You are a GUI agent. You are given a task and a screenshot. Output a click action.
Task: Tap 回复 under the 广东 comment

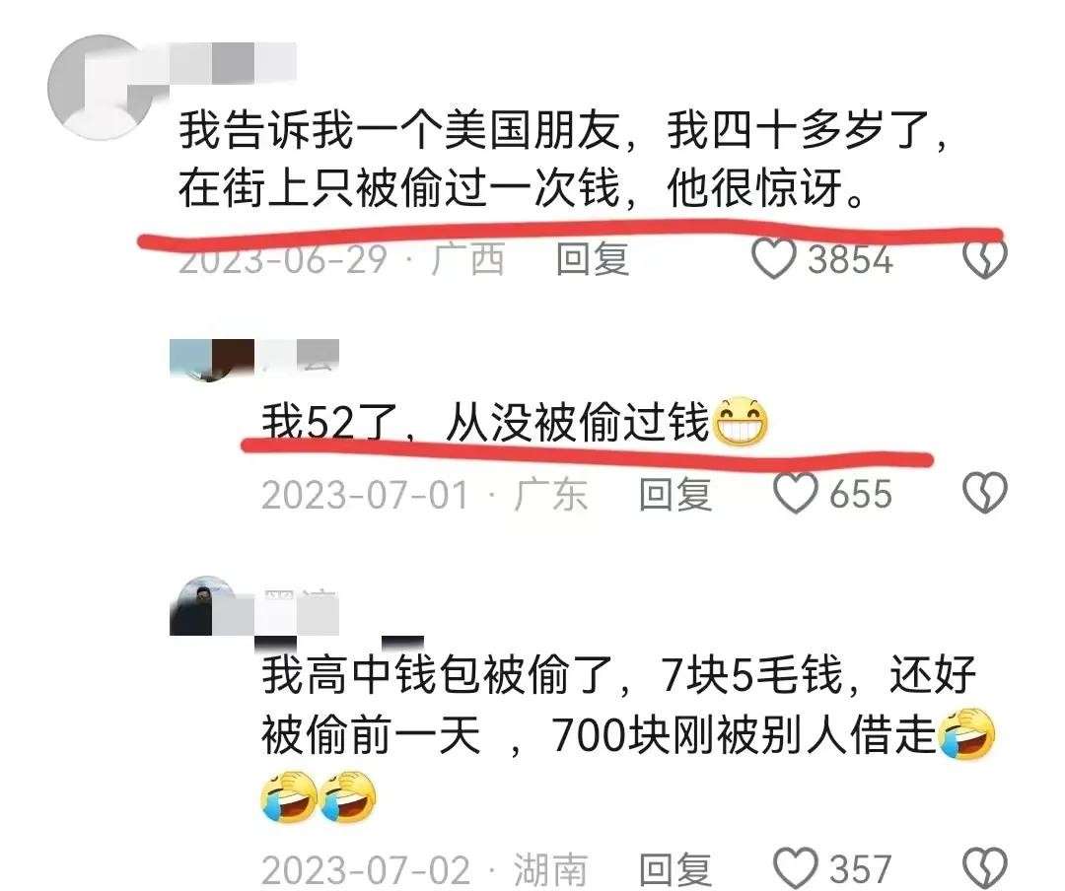(x=674, y=494)
